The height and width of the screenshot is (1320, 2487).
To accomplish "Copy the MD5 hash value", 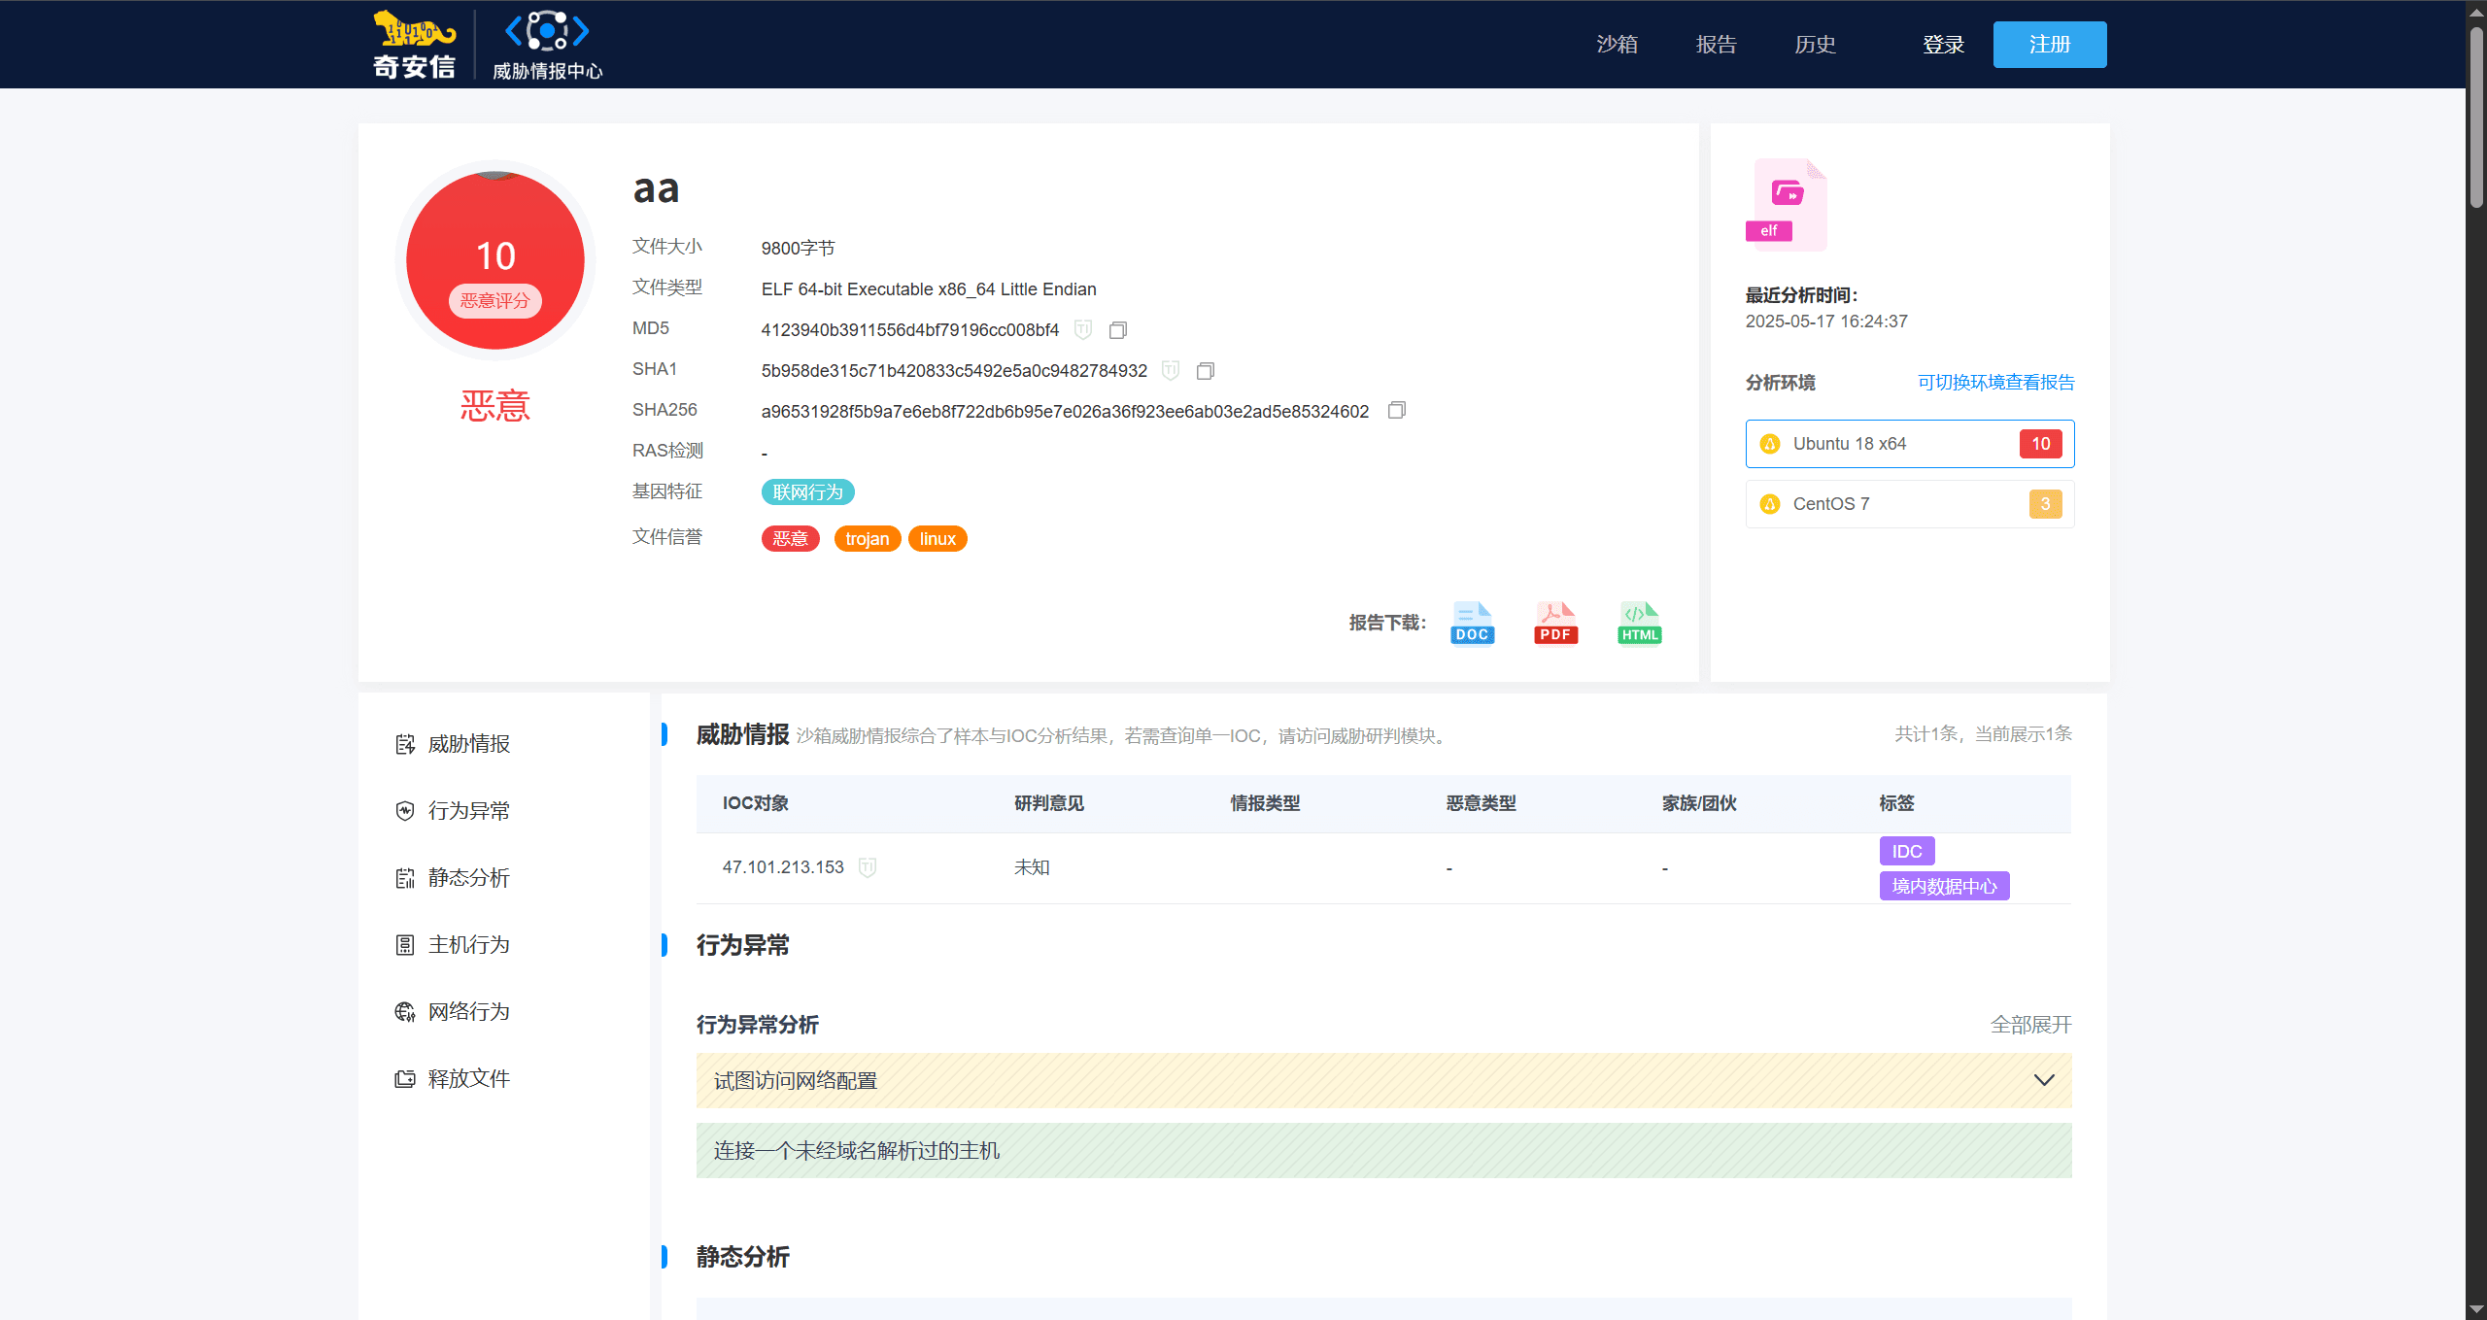I will [x=1118, y=330].
